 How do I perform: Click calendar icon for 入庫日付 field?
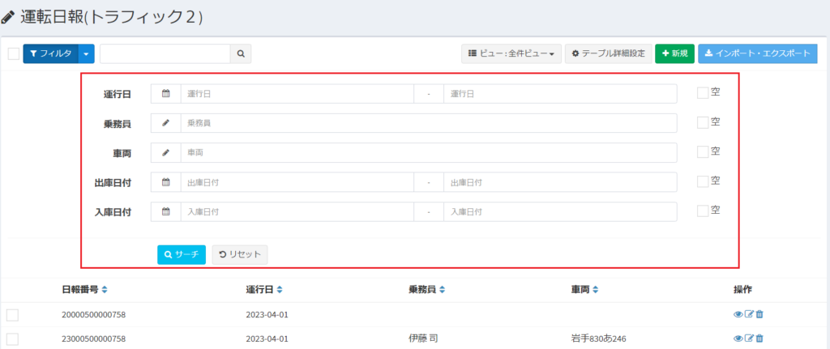click(x=165, y=211)
